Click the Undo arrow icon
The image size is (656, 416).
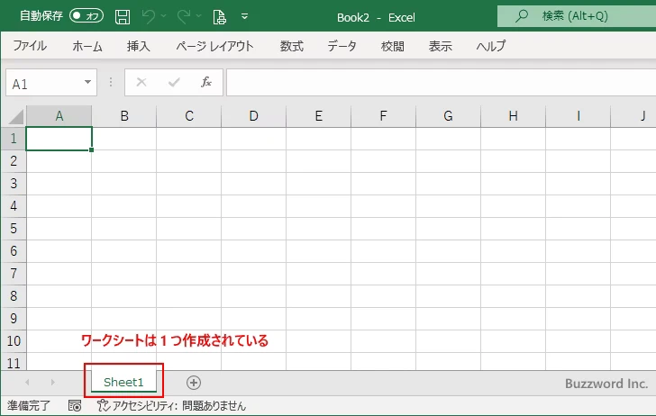click(x=149, y=16)
